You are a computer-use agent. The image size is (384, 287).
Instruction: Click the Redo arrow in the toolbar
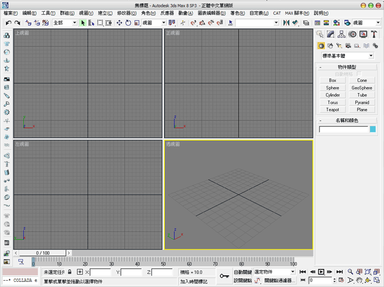pyautogui.click(x=17, y=23)
